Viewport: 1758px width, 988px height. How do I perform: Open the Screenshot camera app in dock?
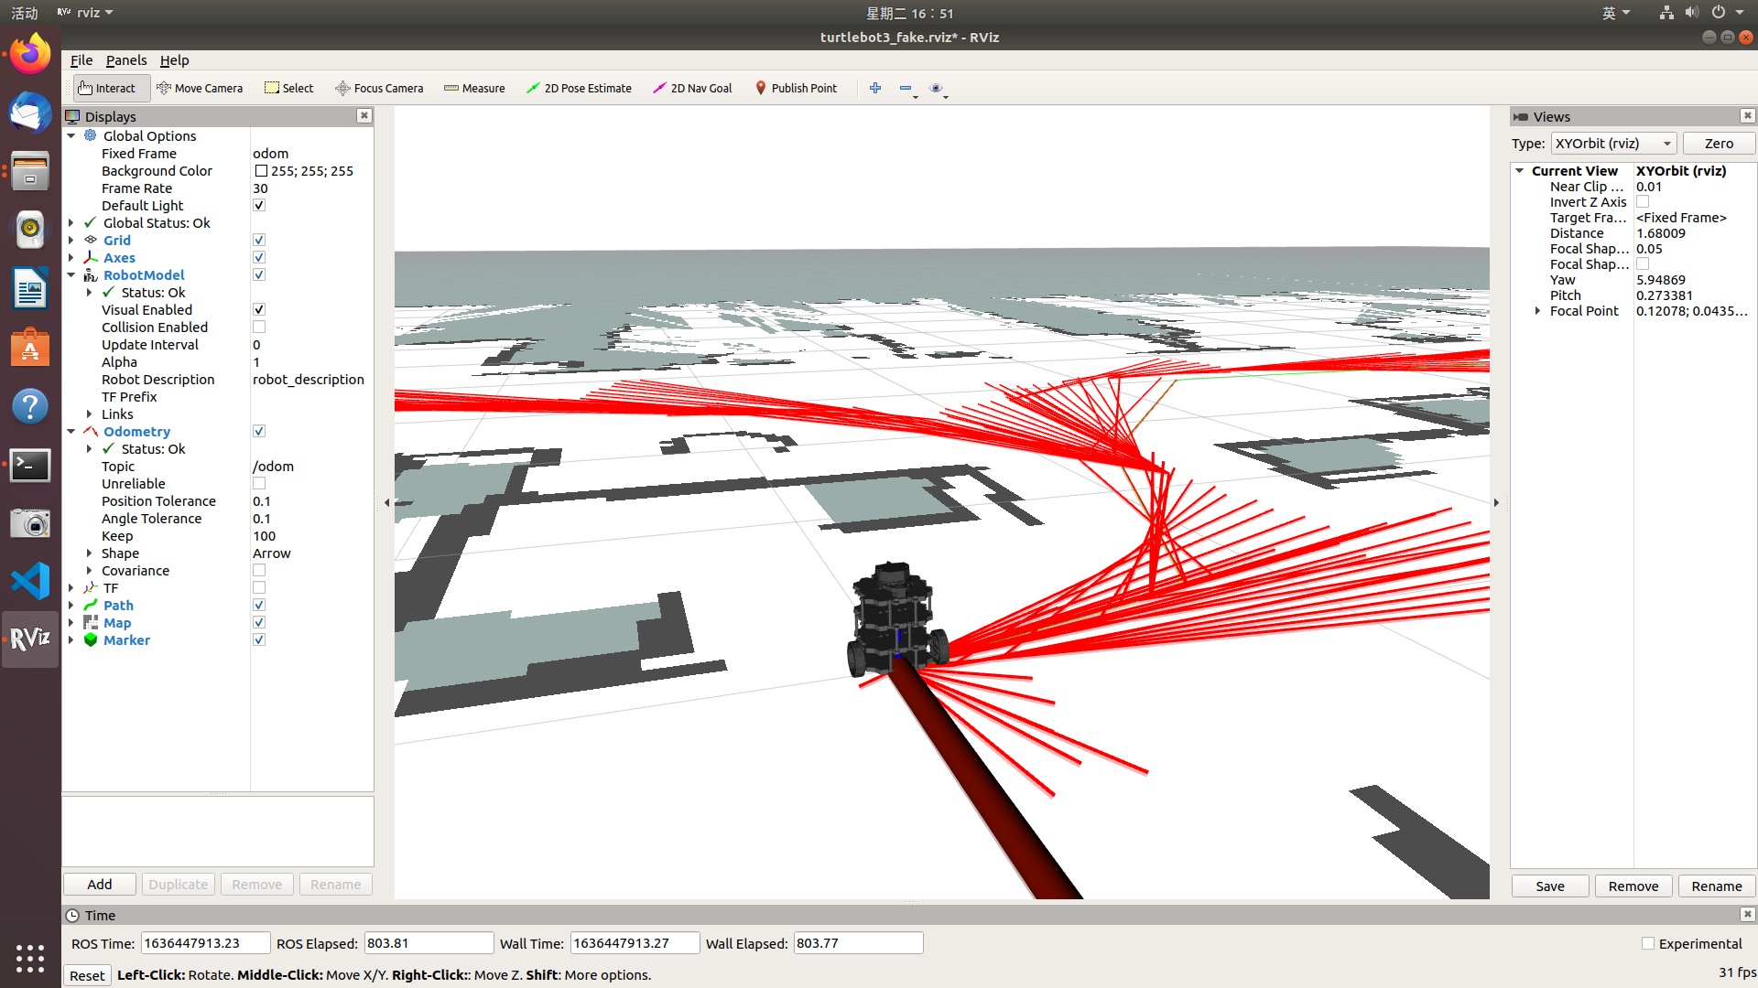(30, 523)
